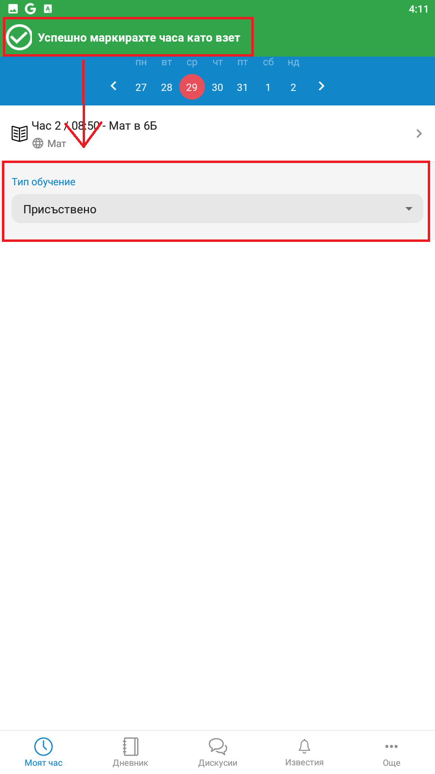This screenshot has height=774, width=435.
Task: Select date 30 Thursday
Action: 217,87
